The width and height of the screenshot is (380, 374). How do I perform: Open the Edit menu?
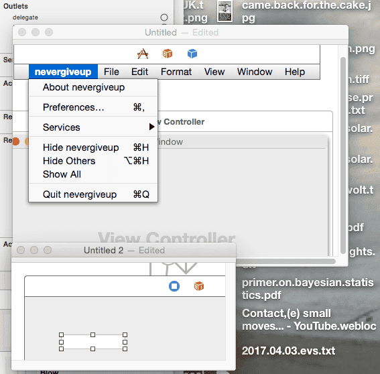click(x=139, y=72)
